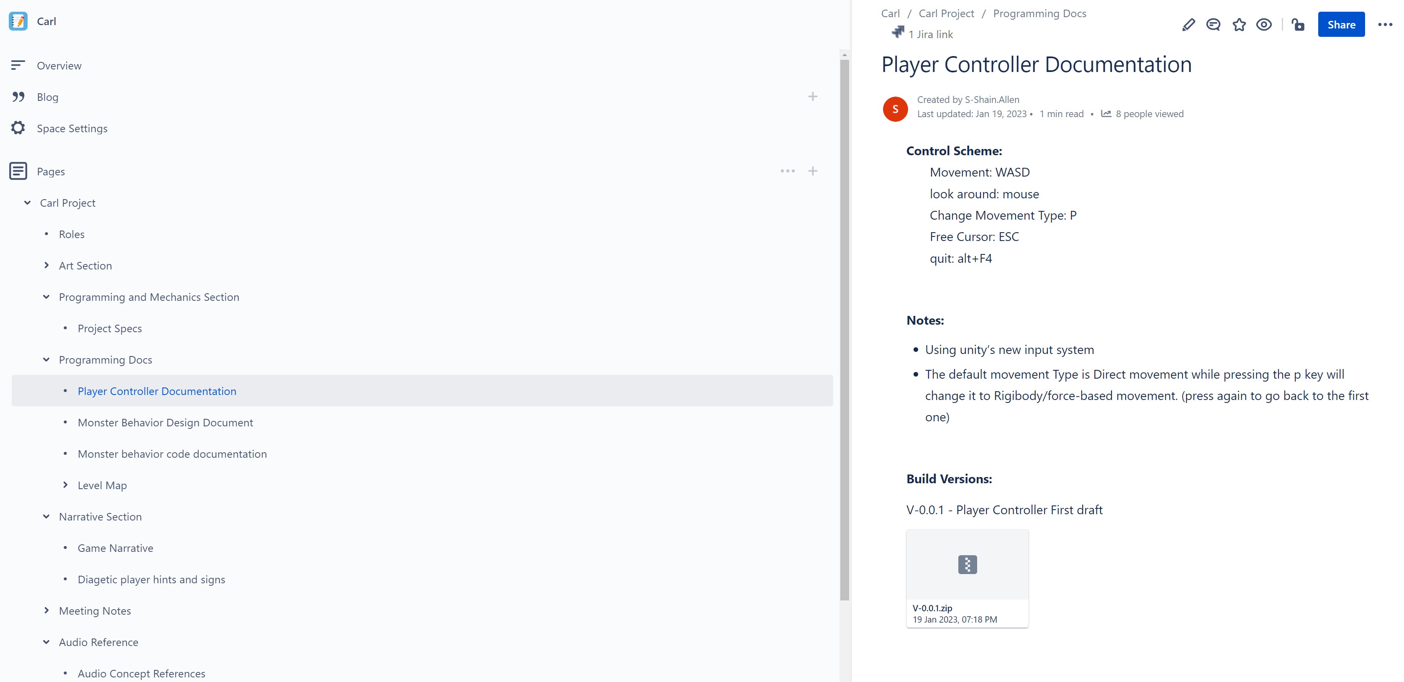
Task: Edit the page using the pencil icon
Action: click(1188, 25)
